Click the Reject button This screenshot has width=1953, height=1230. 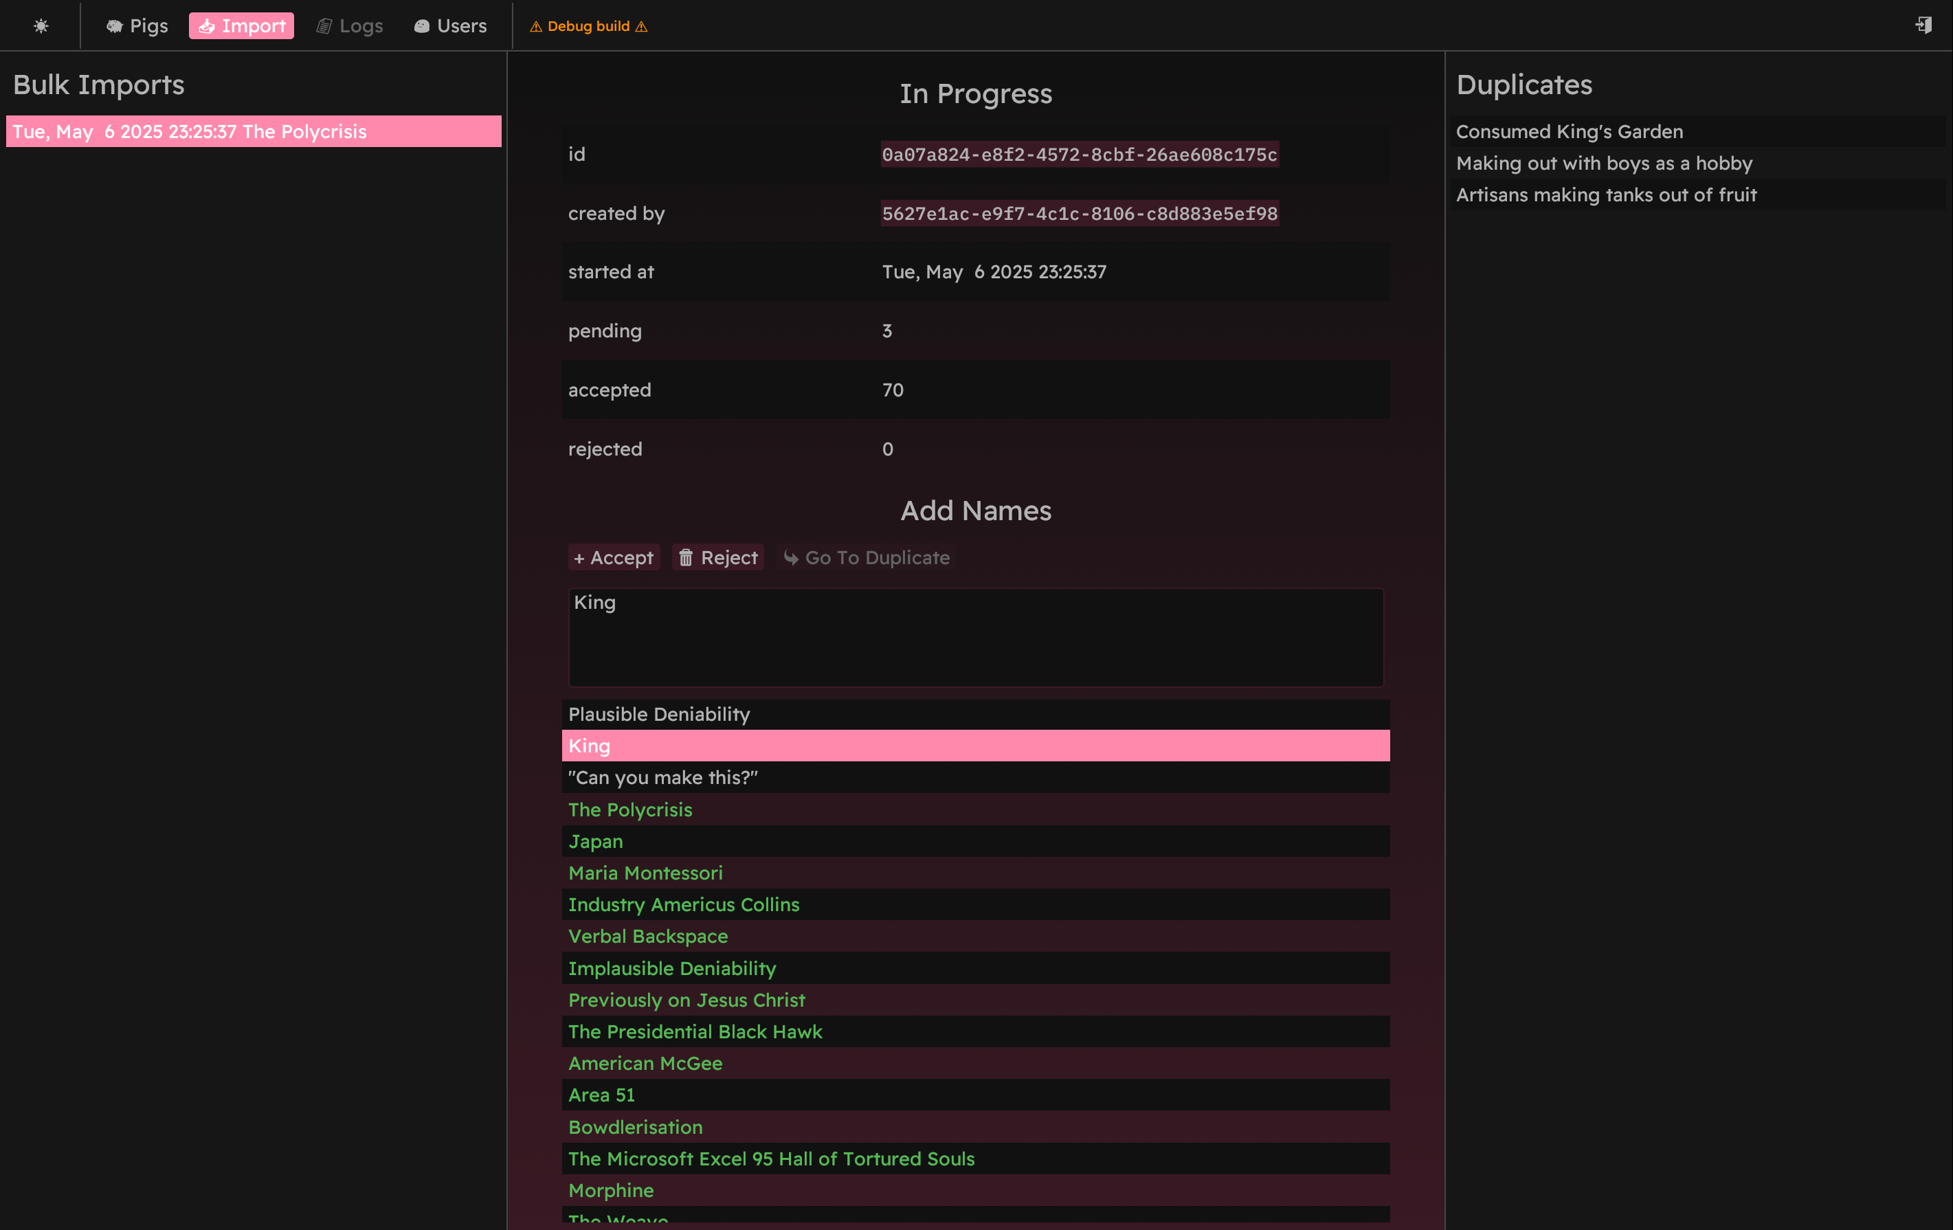718,558
